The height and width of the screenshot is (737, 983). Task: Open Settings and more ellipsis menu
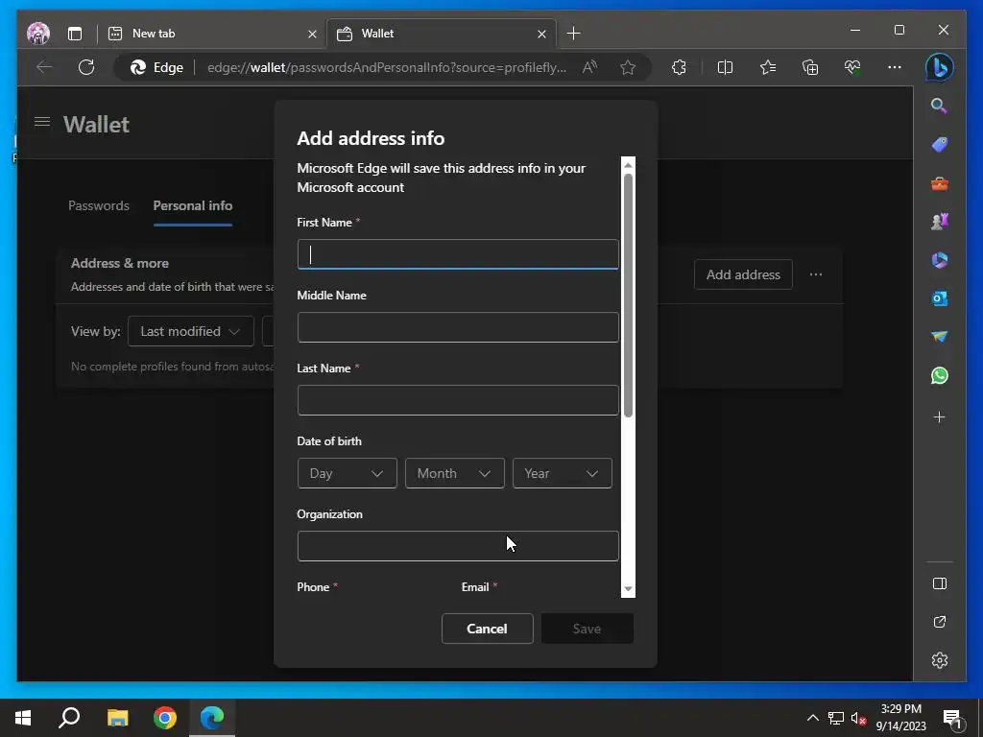[x=895, y=67]
